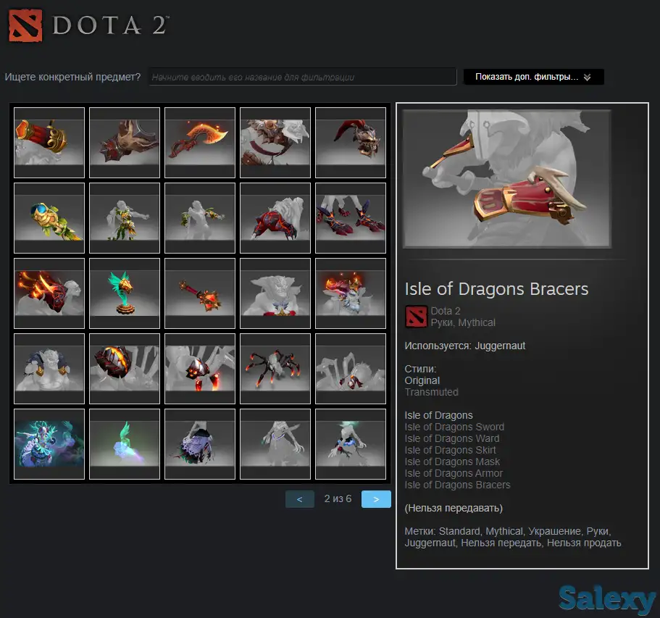Click the Isle of Dragons Bracers title
660x618 pixels.
tap(496, 289)
